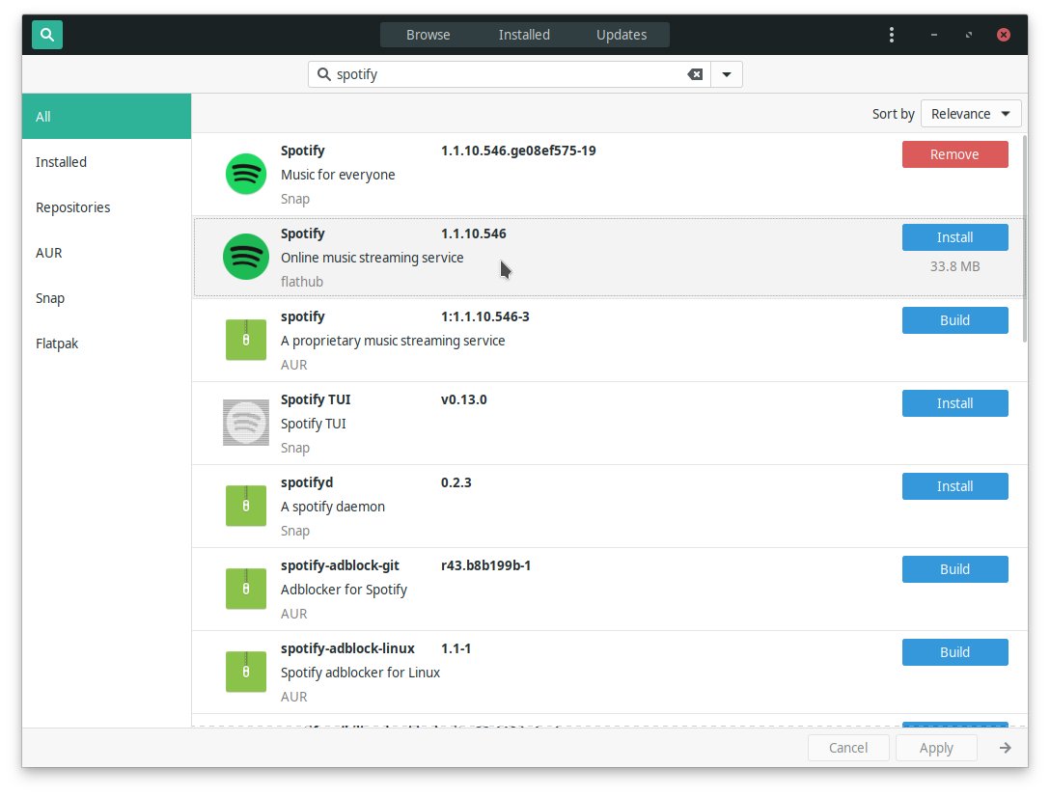1050x797 pixels.
Task: Click the Apply button
Action: [x=936, y=748]
